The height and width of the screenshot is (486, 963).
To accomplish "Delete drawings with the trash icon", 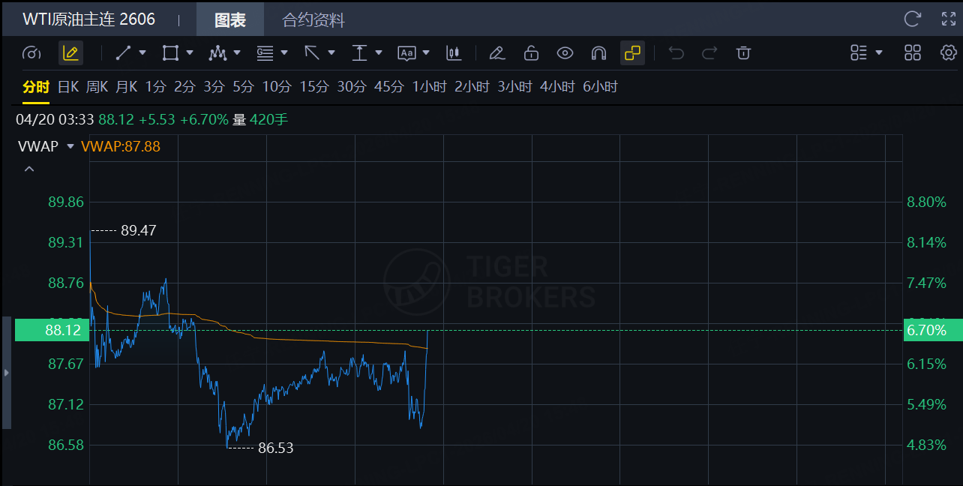I will click(x=743, y=52).
